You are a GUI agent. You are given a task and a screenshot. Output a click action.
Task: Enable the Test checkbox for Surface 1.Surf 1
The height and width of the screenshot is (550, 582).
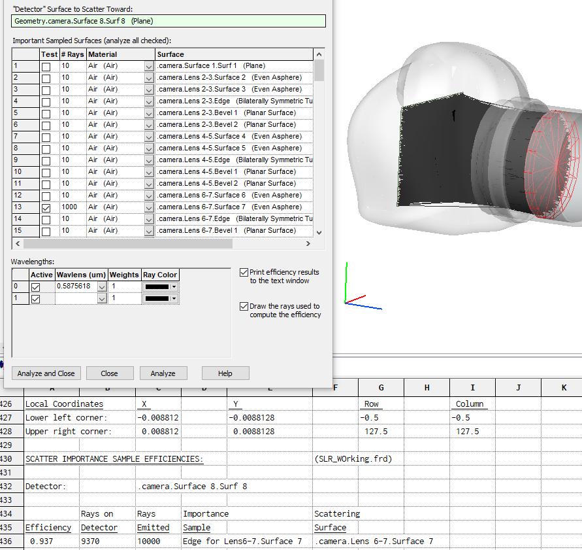coord(46,66)
